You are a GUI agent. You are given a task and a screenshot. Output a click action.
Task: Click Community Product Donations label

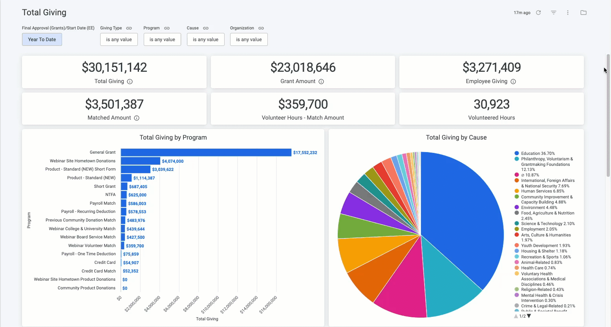tap(86, 288)
